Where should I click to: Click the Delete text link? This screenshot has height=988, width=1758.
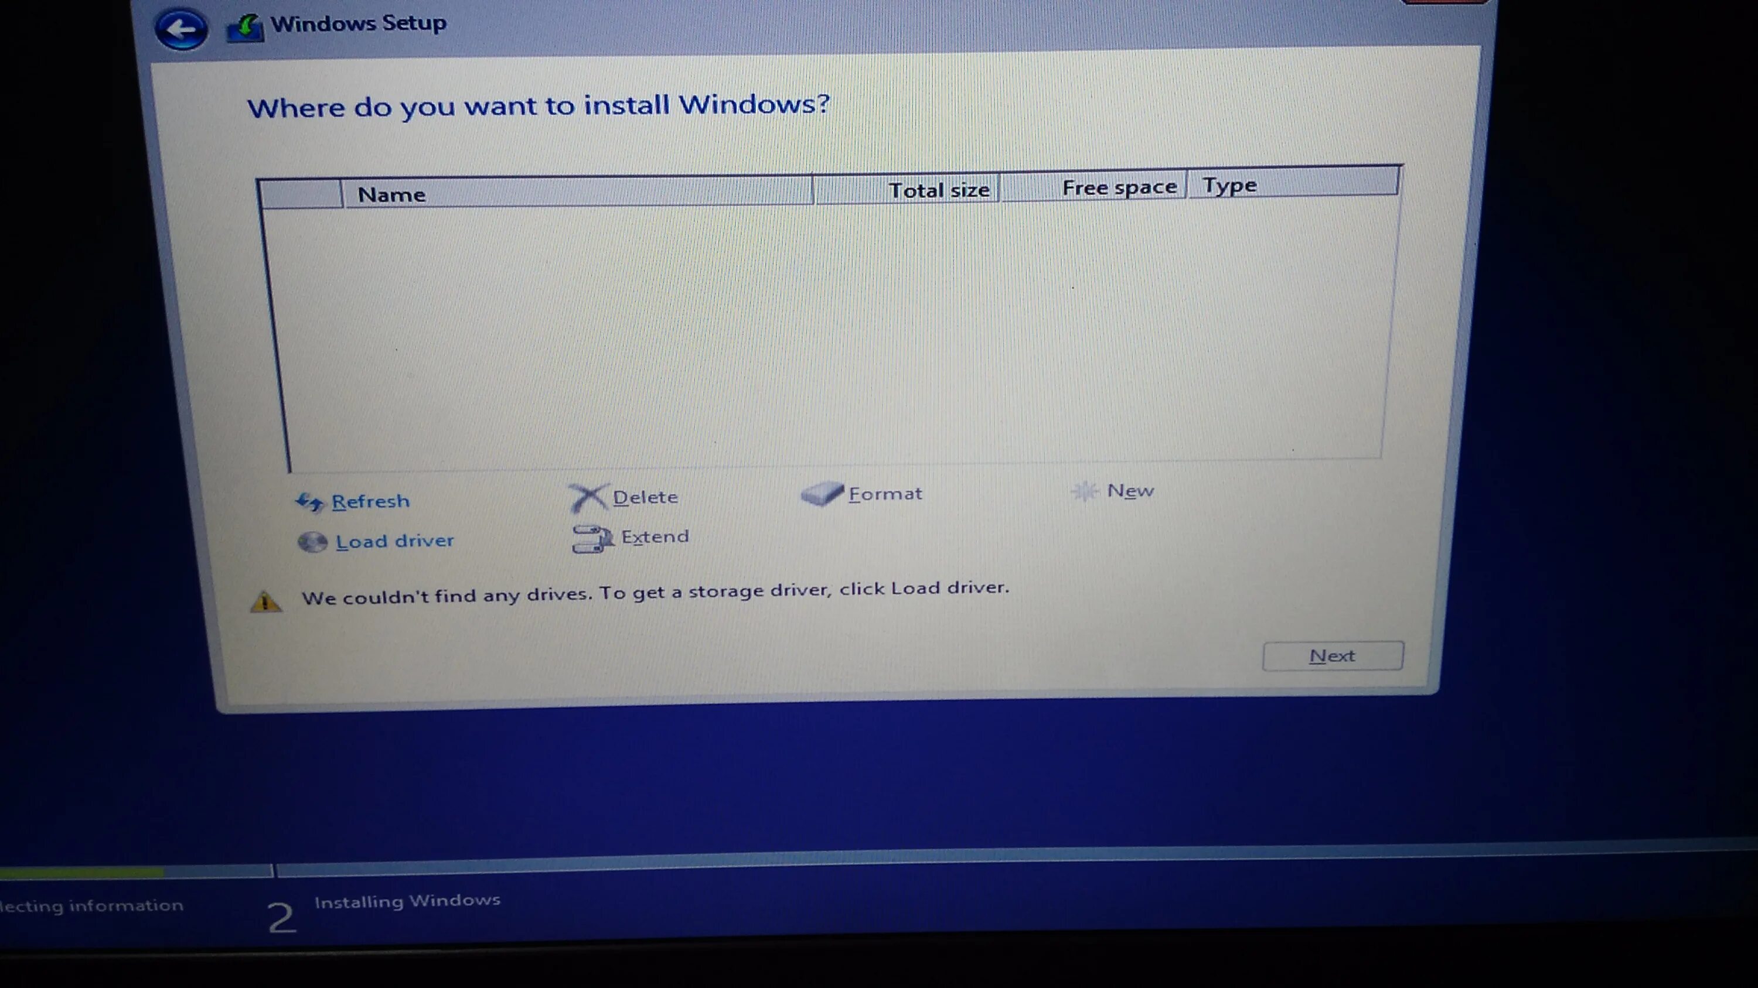pos(645,497)
